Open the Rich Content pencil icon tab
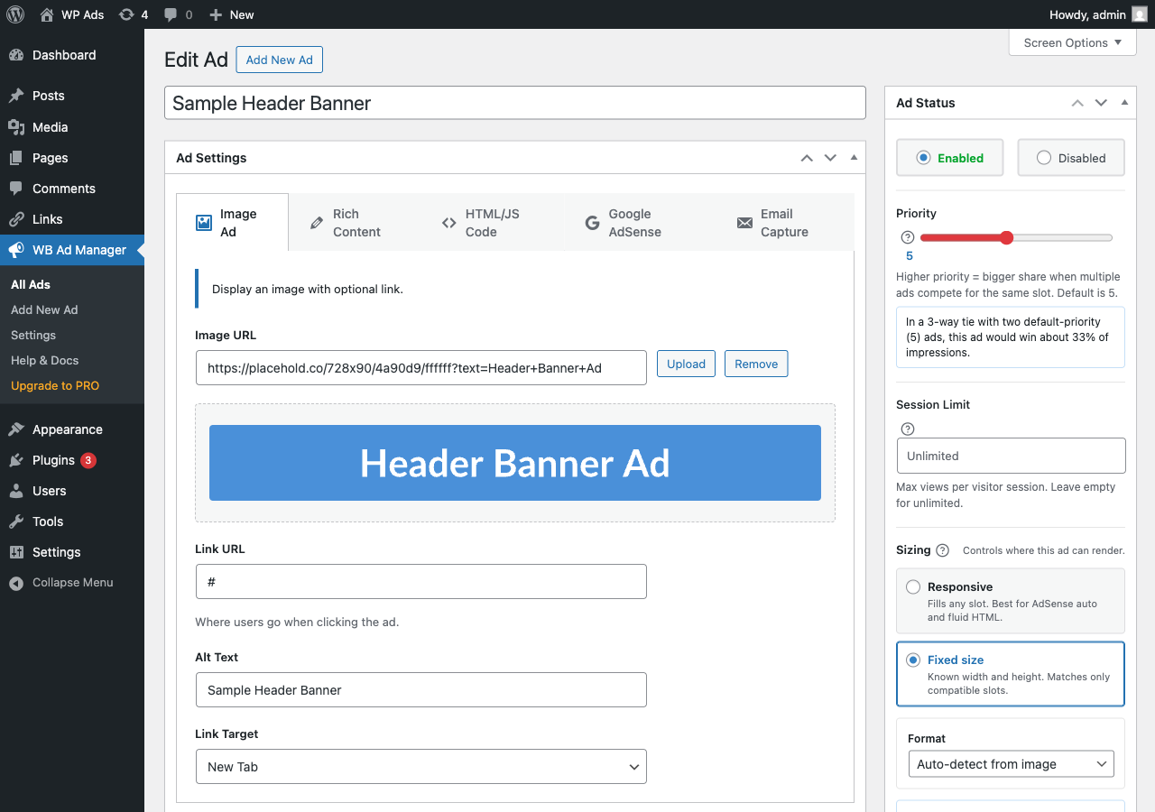1155x812 pixels. click(x=318, y=222)
